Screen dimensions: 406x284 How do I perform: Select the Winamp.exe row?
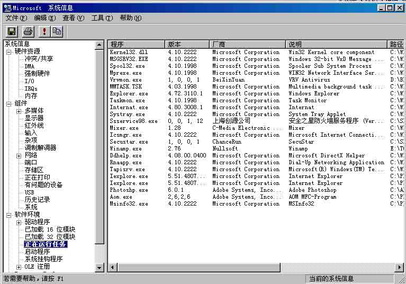tap(256, 148)
